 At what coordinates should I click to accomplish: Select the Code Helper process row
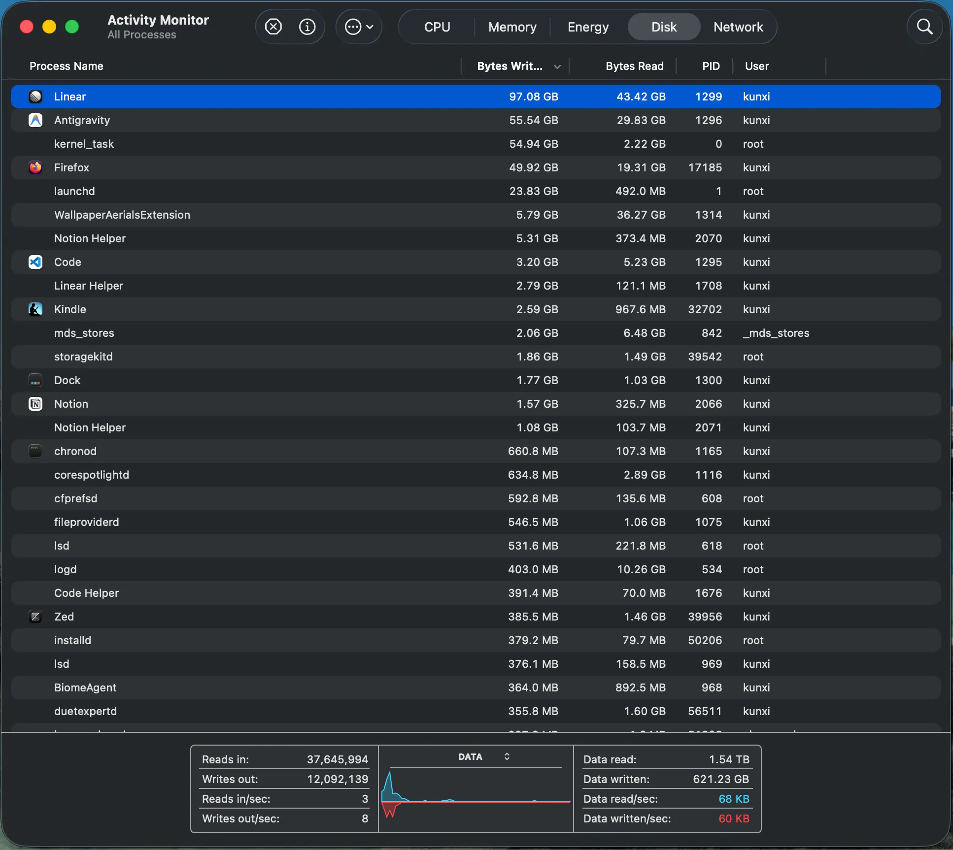tap(476, 593)
